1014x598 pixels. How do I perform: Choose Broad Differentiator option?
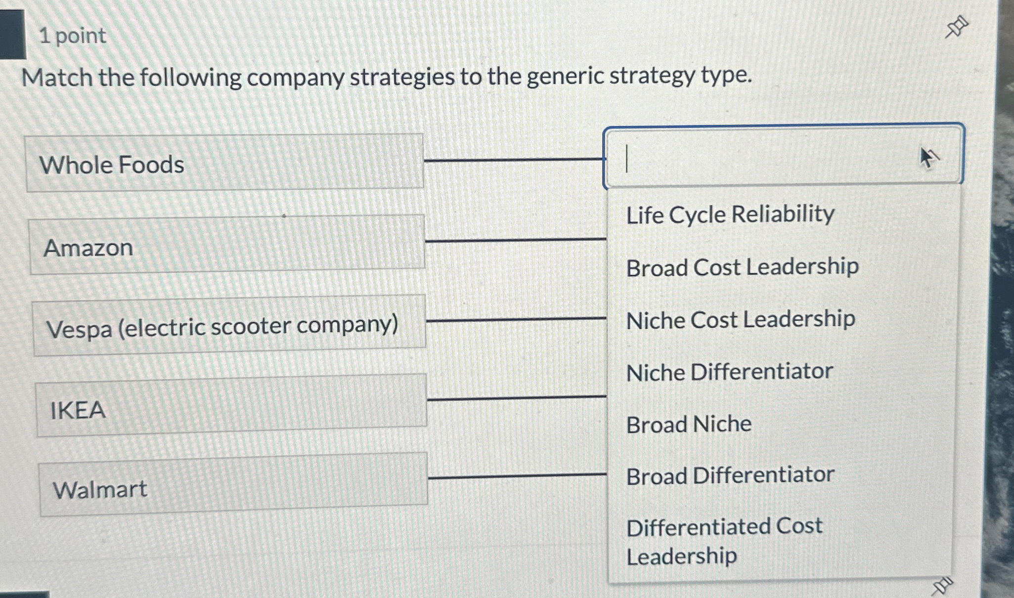point(730,476)
